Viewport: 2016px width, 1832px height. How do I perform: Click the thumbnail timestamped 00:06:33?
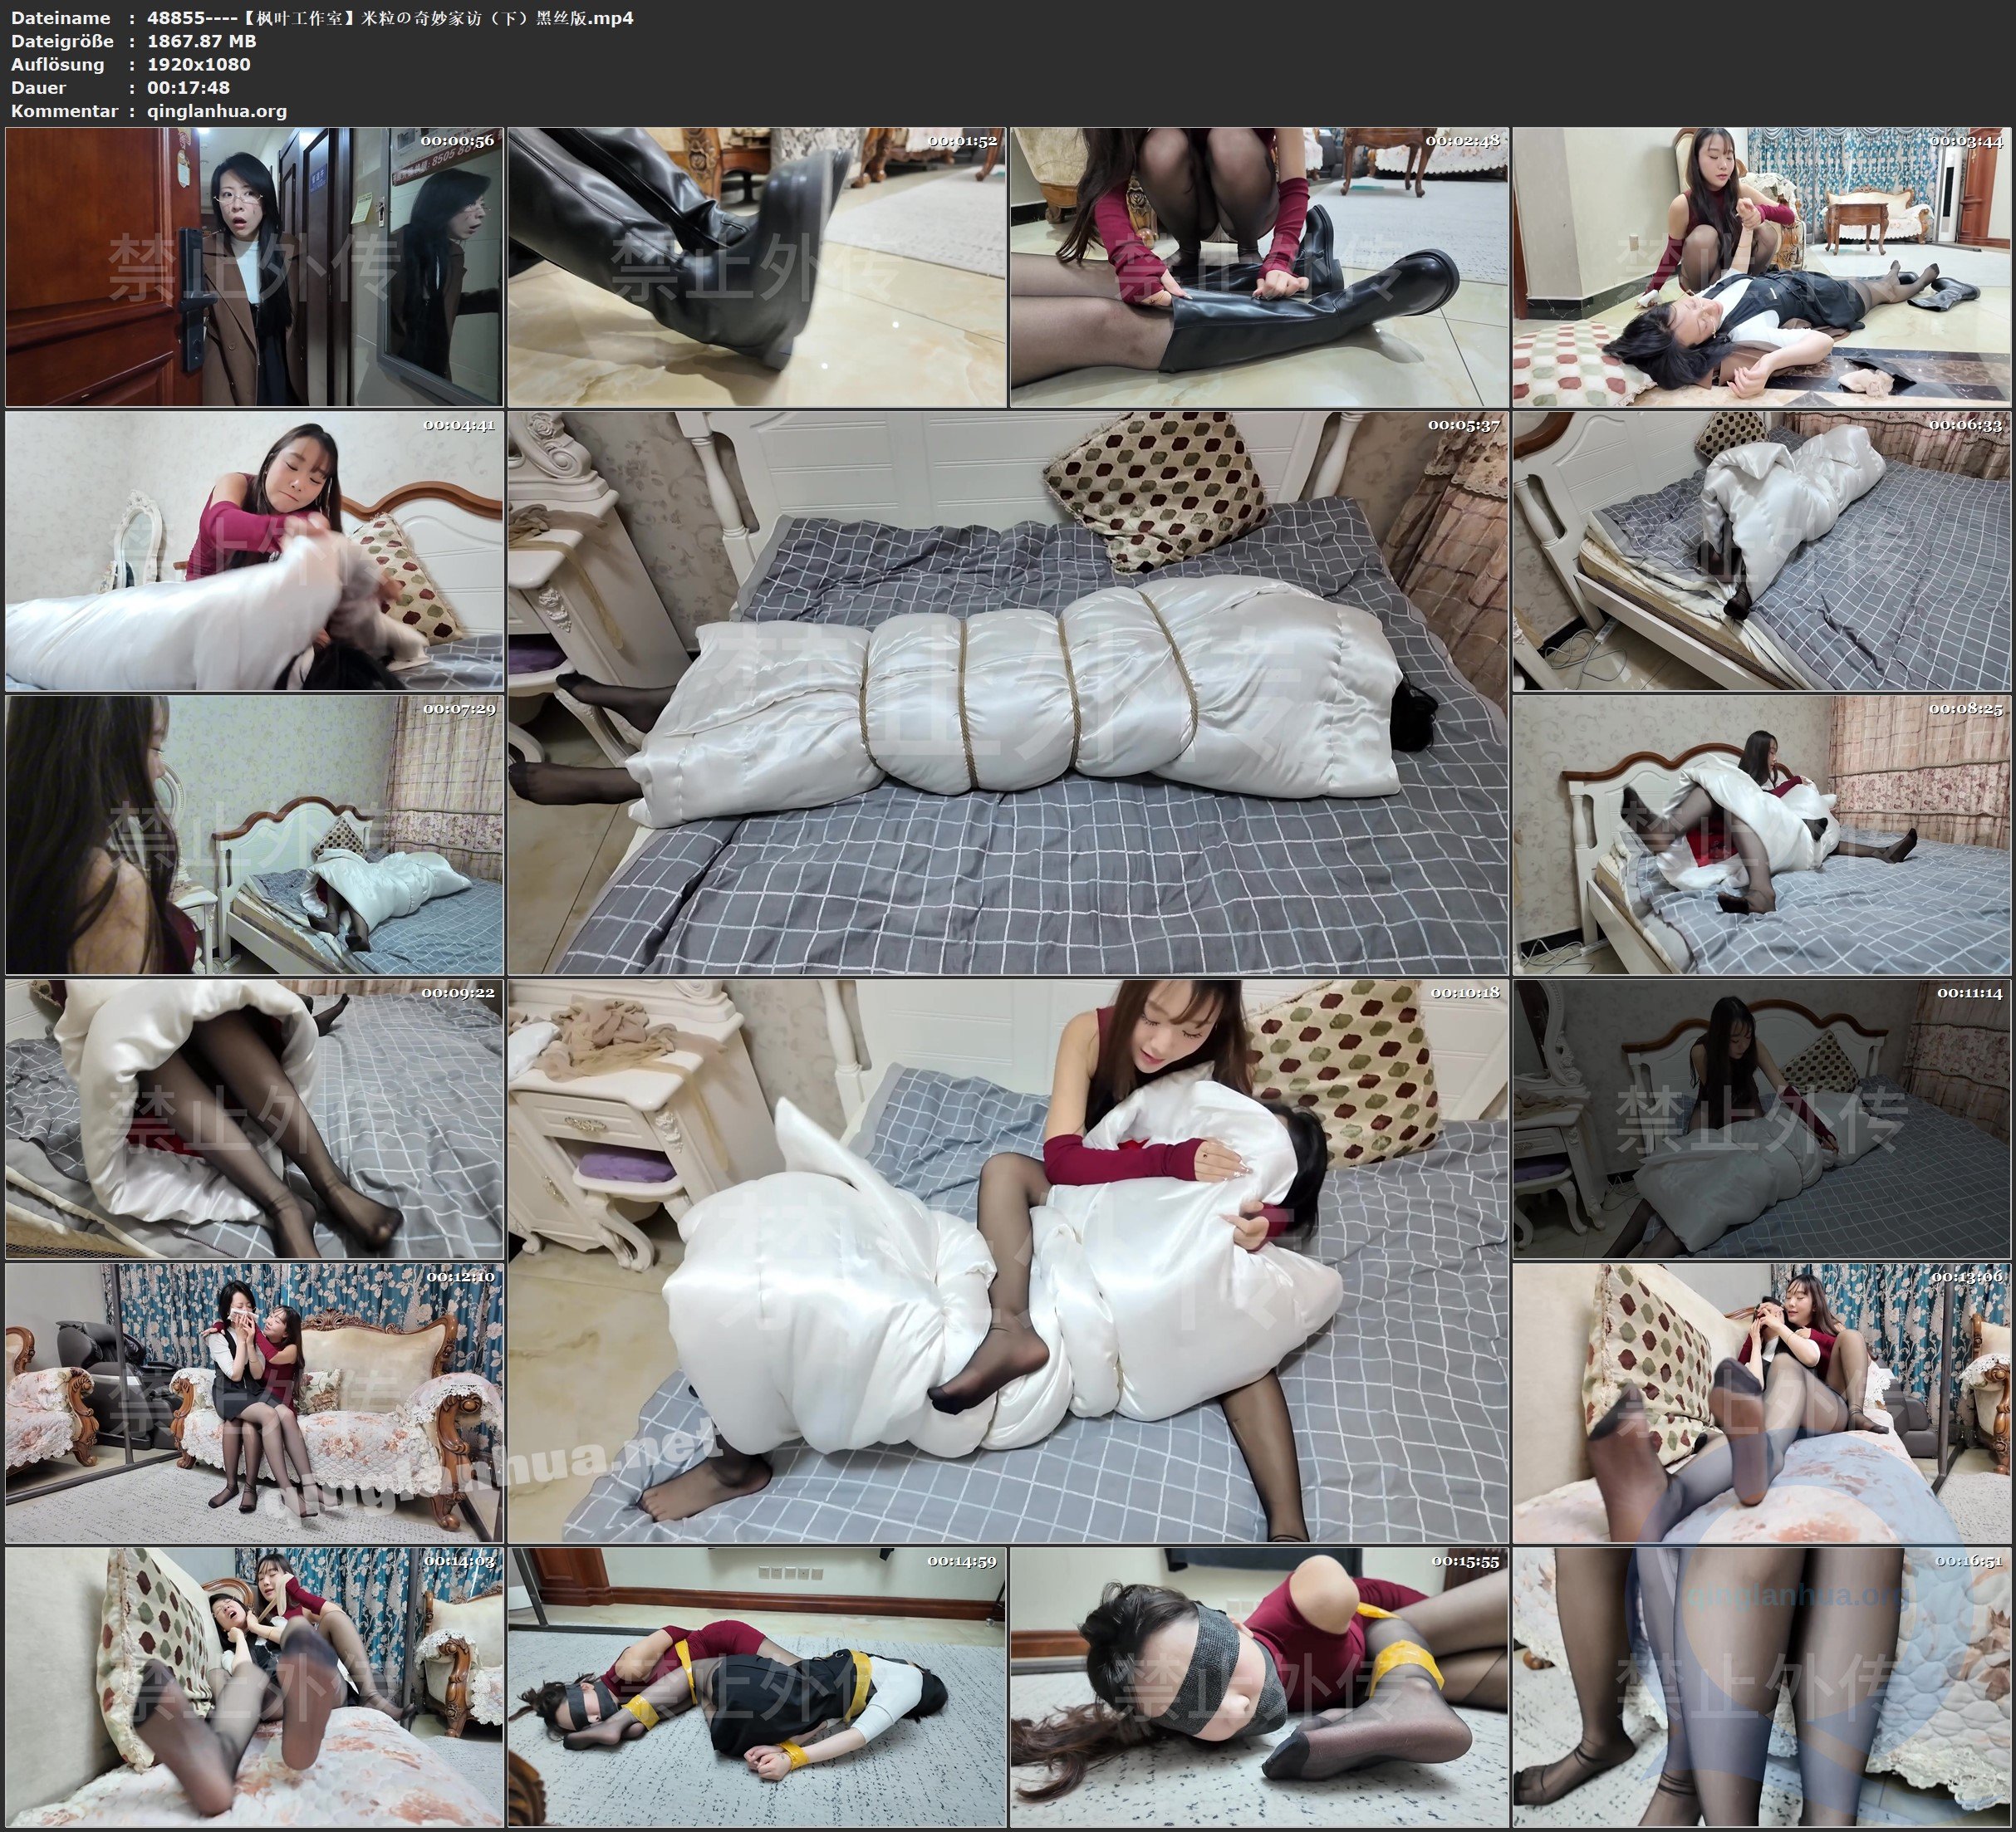click(1762, 551)
